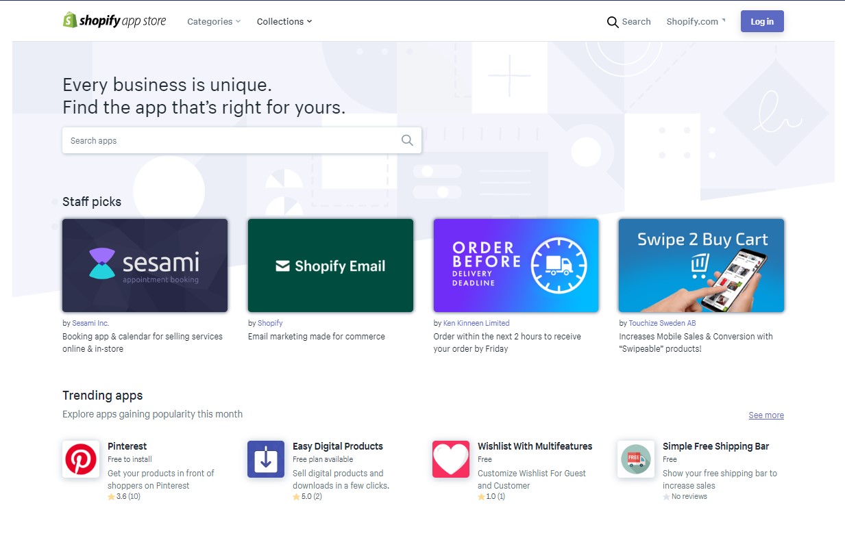Click the Log in button

tap(762, 21)
